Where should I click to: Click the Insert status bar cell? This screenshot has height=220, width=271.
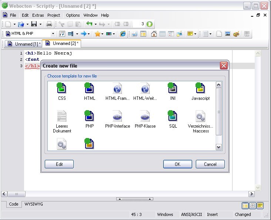point(219,214)
